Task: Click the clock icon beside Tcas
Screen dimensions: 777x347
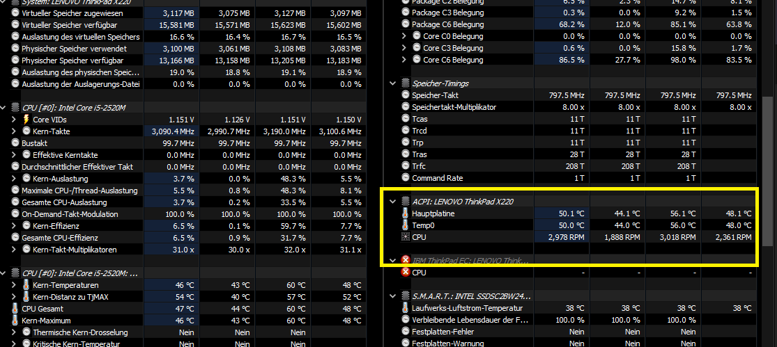Action: pos(406,119)
